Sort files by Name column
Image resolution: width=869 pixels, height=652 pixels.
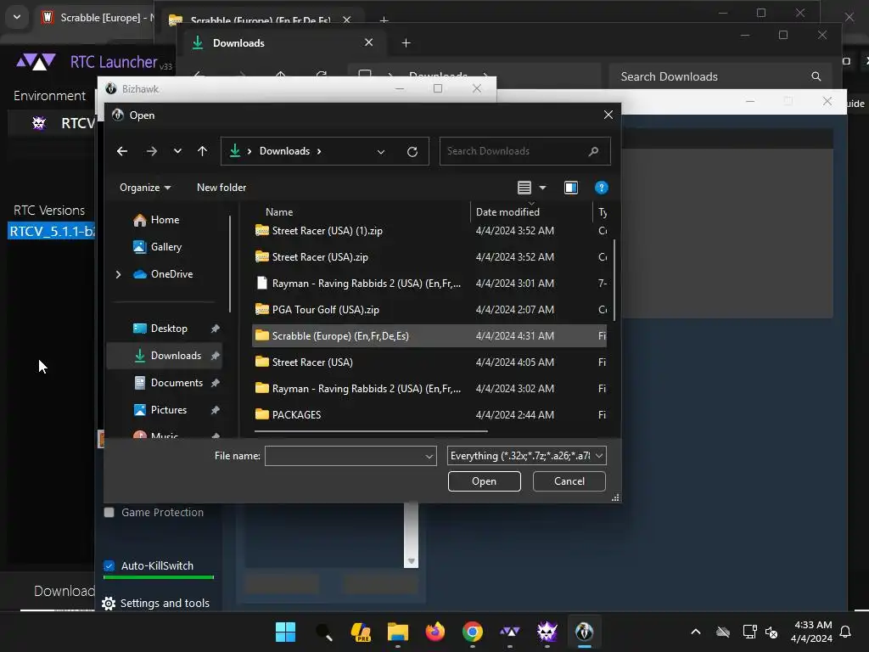coord(279,212)
